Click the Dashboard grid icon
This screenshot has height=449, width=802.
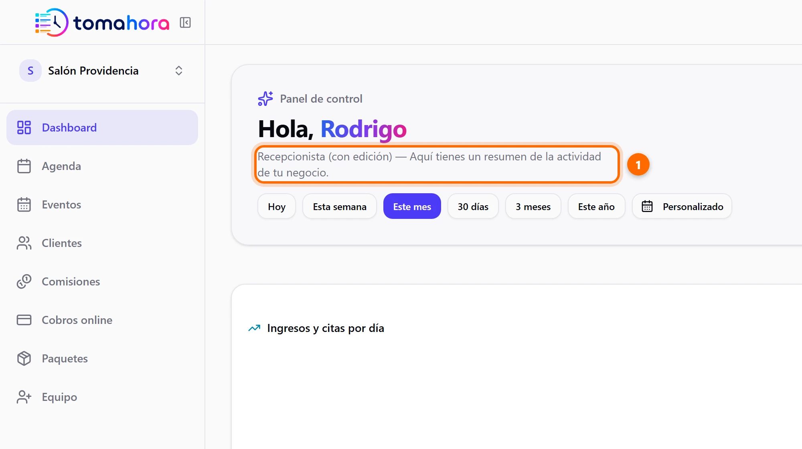(24, 127)
